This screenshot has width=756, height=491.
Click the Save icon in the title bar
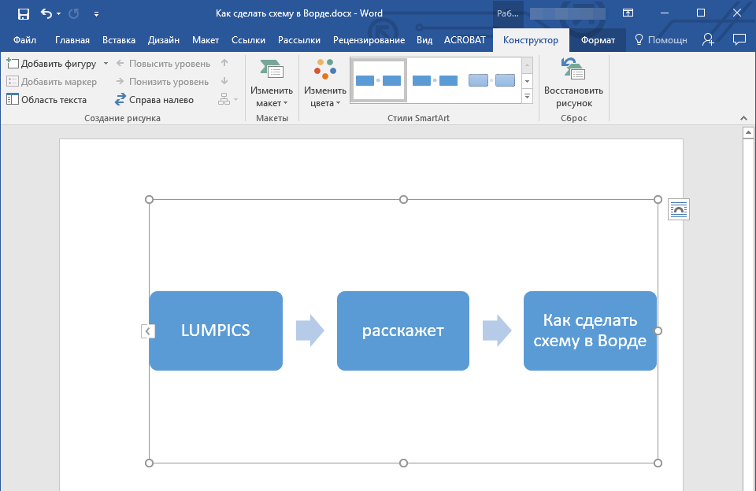[x=23, y=13]
